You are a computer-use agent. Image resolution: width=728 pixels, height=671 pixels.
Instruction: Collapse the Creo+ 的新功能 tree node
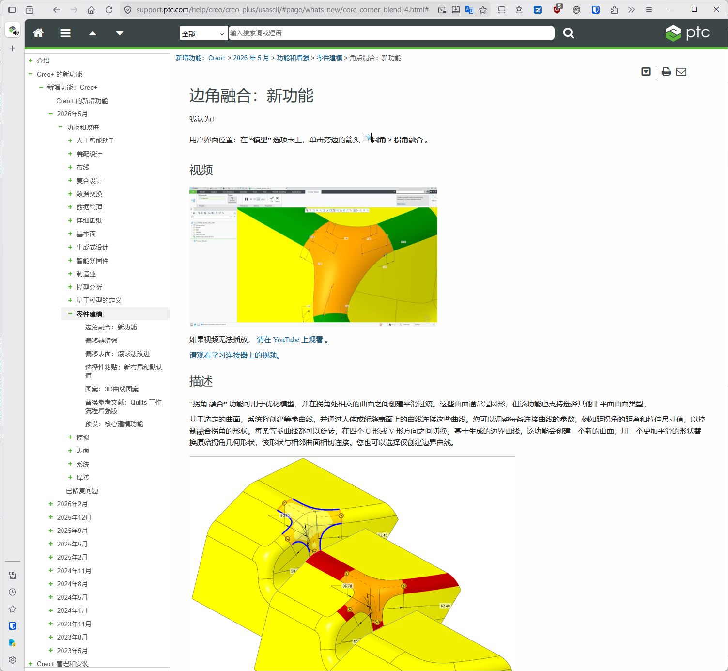(x=31, y=74)
